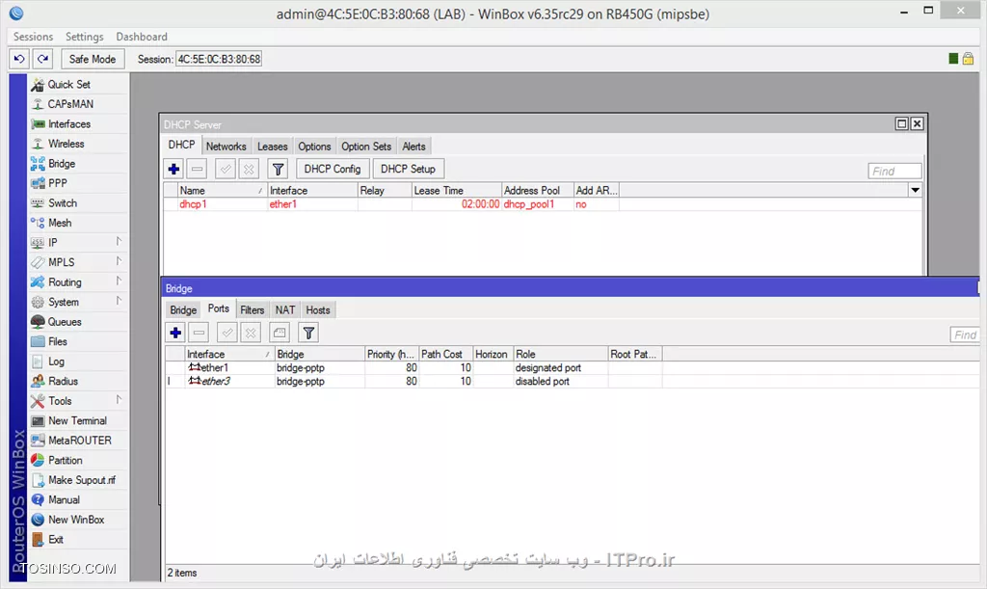Click comment icon in Bridge toolbar
This screenshot has height=589, width=987.
[x=280, y=333]
